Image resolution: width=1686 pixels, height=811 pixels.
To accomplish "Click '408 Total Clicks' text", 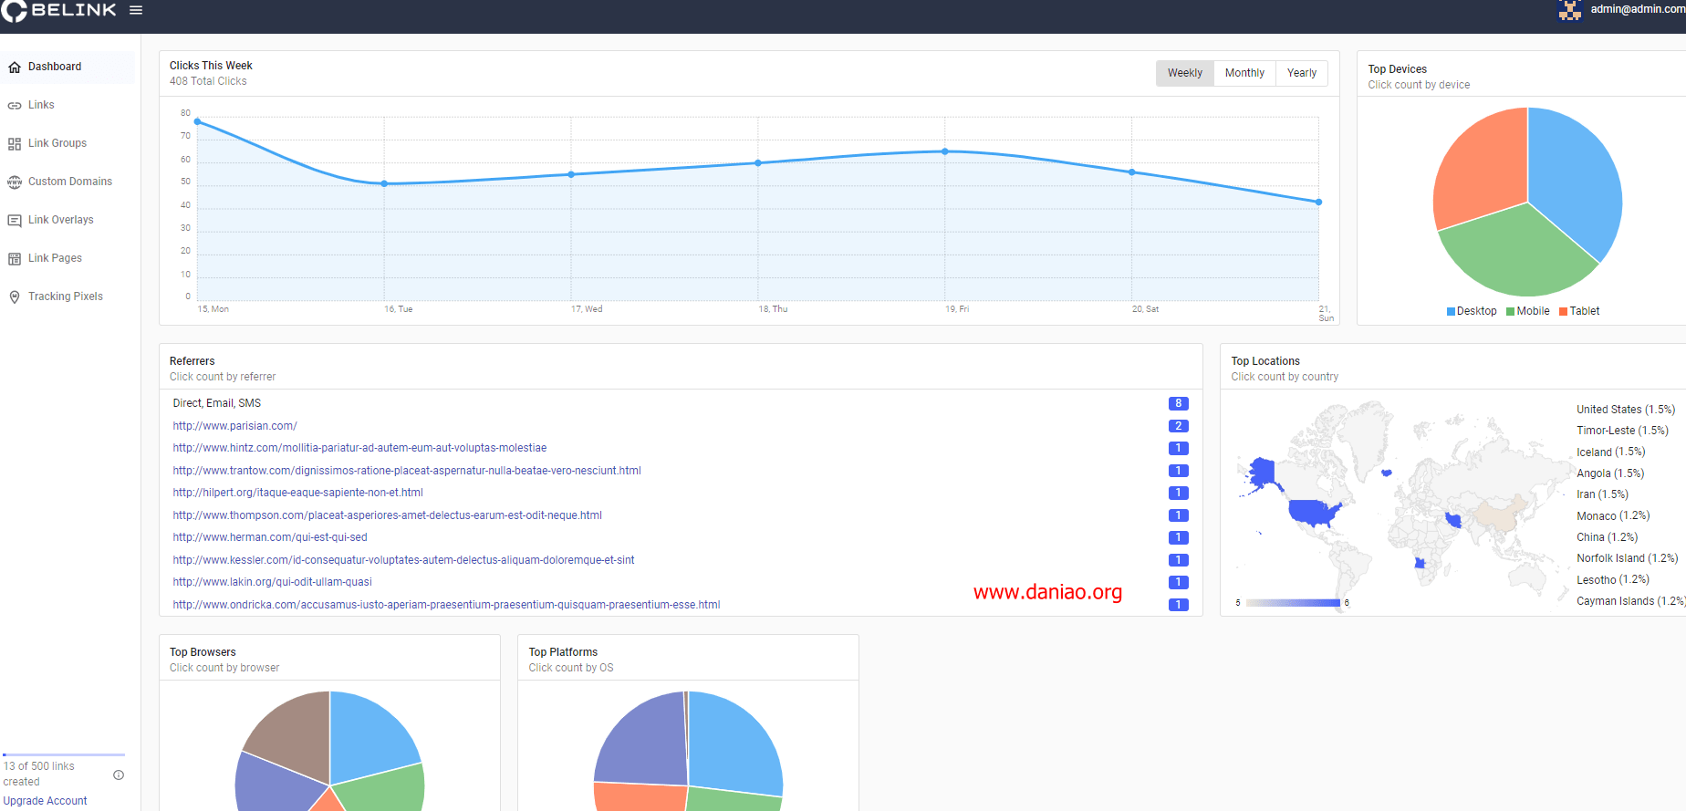I will coord(208,81).
